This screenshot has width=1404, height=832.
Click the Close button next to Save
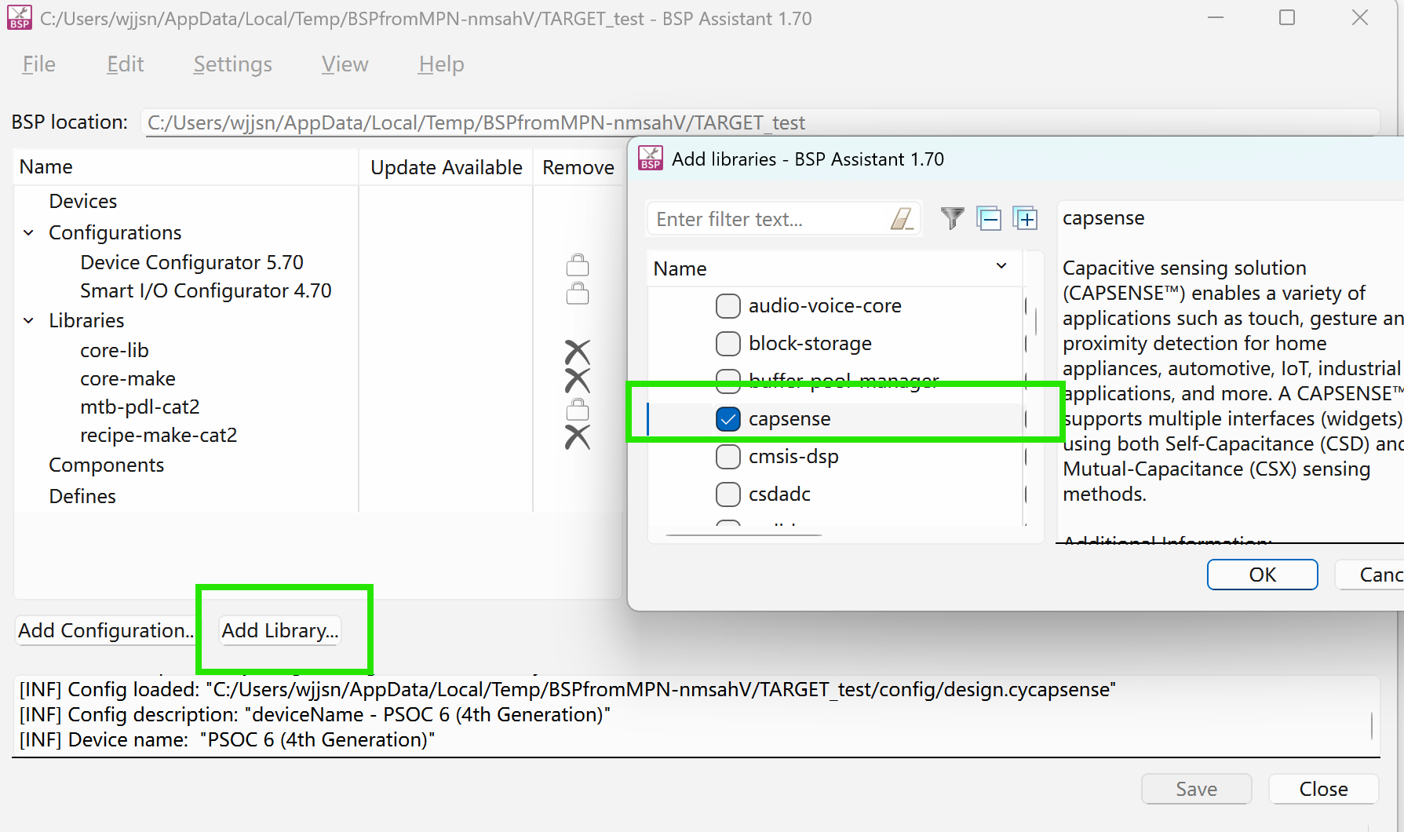coord(1323,789)
